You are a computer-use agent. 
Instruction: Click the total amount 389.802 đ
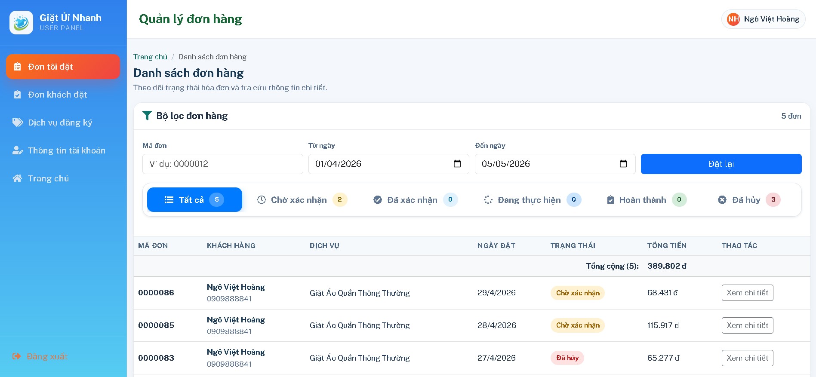tap(667, 266)
